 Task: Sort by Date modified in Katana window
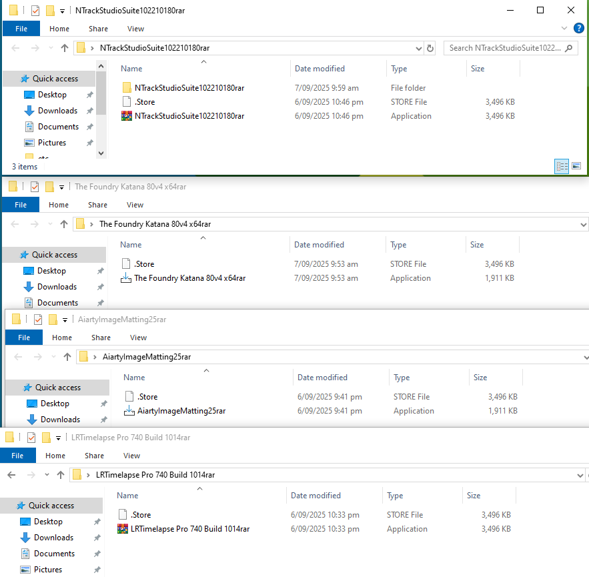(319, 245)
